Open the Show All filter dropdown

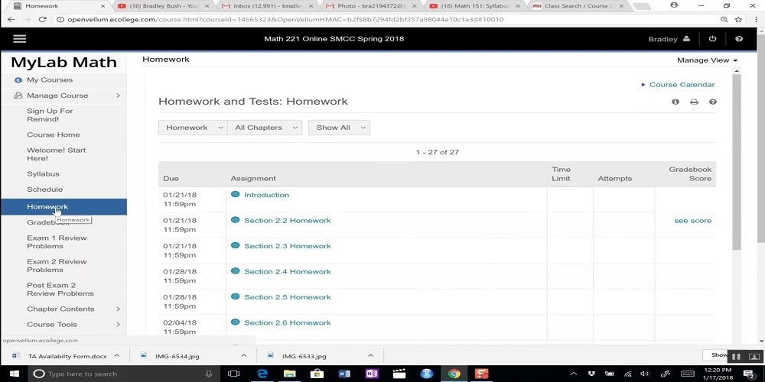click(339, 128)
